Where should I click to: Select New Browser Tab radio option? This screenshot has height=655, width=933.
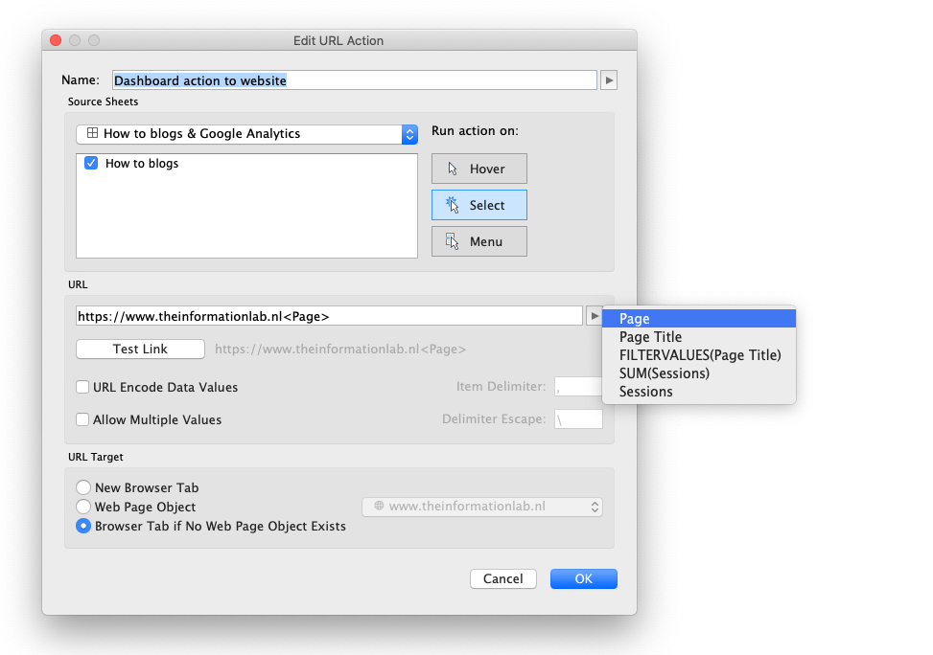tap(83, 487)
